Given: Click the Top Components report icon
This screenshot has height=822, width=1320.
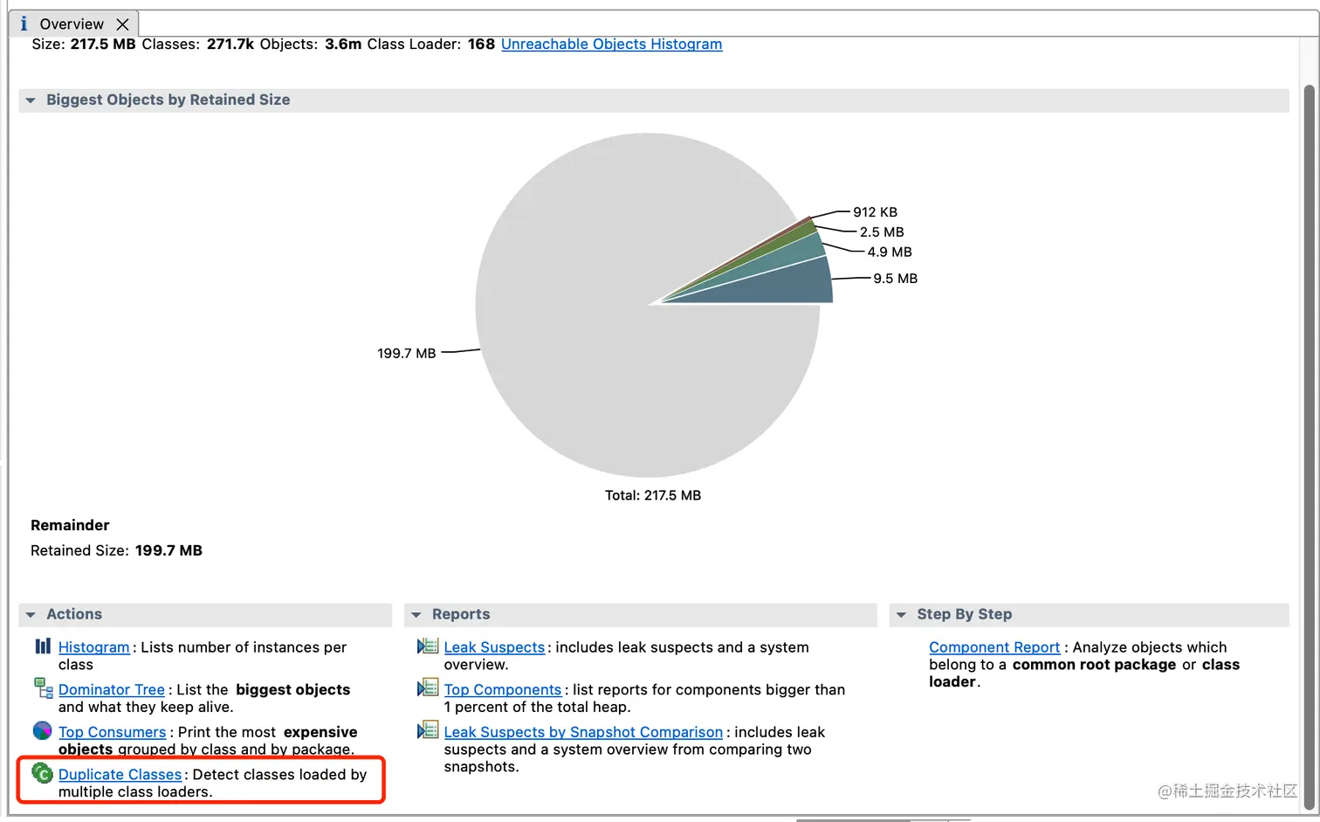Looking at the screenshot, I should pos(428,688).
